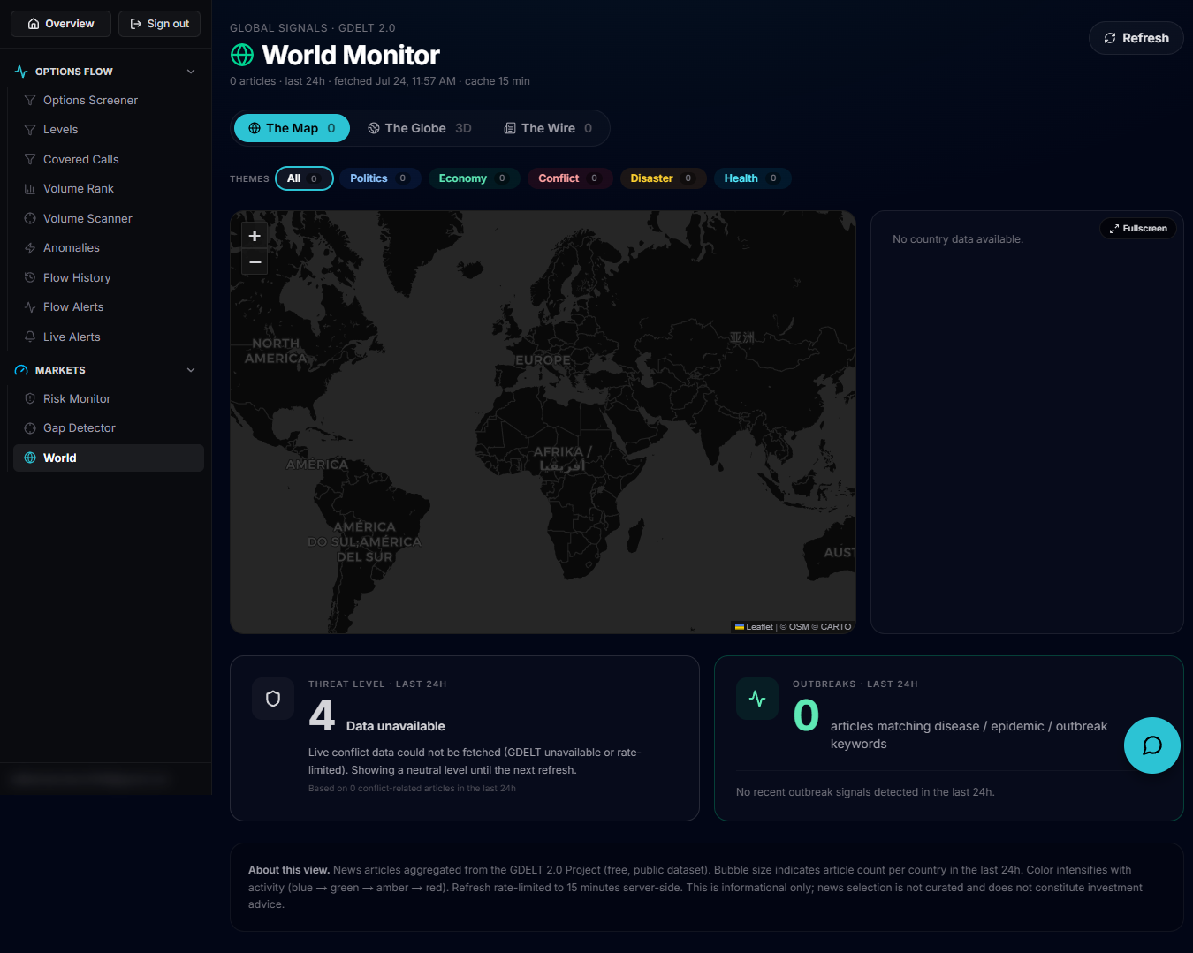
Task: Switch to The Wire tab
Action: 548,128
